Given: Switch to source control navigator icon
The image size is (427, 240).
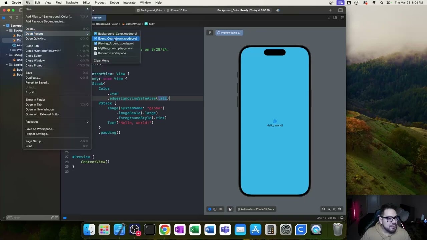Looking at the screenshot, I should 10,18.
